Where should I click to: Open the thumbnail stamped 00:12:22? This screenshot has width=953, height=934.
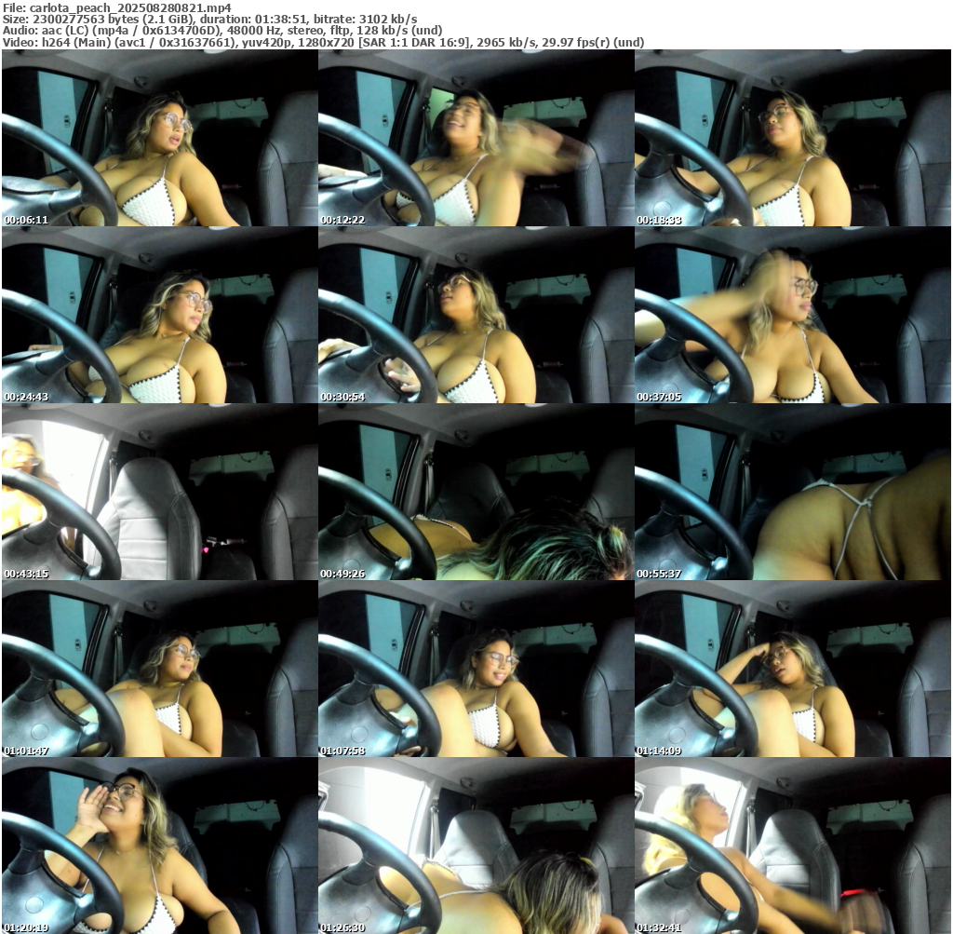(476, 138)
